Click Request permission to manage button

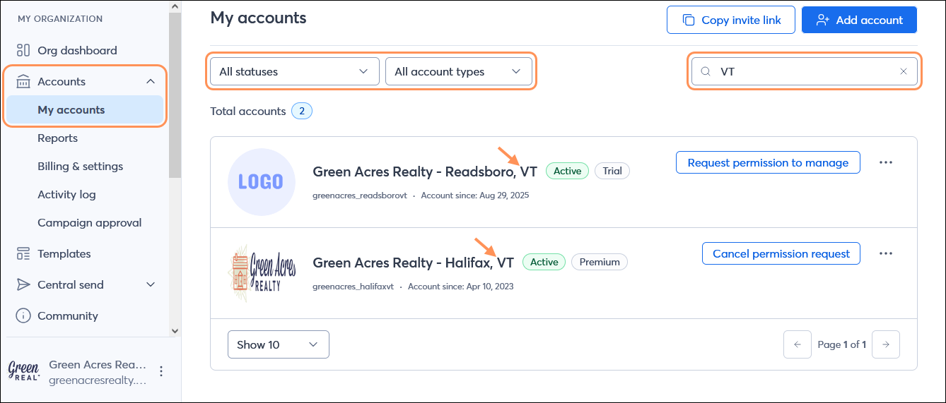tap(768, 162)
